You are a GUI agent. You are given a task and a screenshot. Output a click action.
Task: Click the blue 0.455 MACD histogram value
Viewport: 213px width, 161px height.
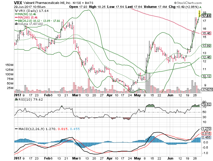[75, 129]
